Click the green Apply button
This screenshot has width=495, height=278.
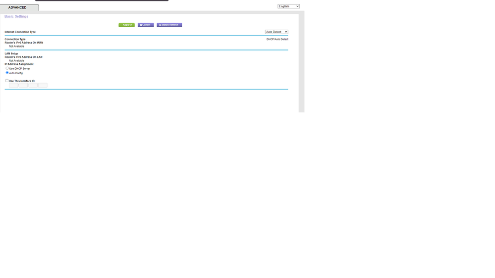(x=126, y=25)
